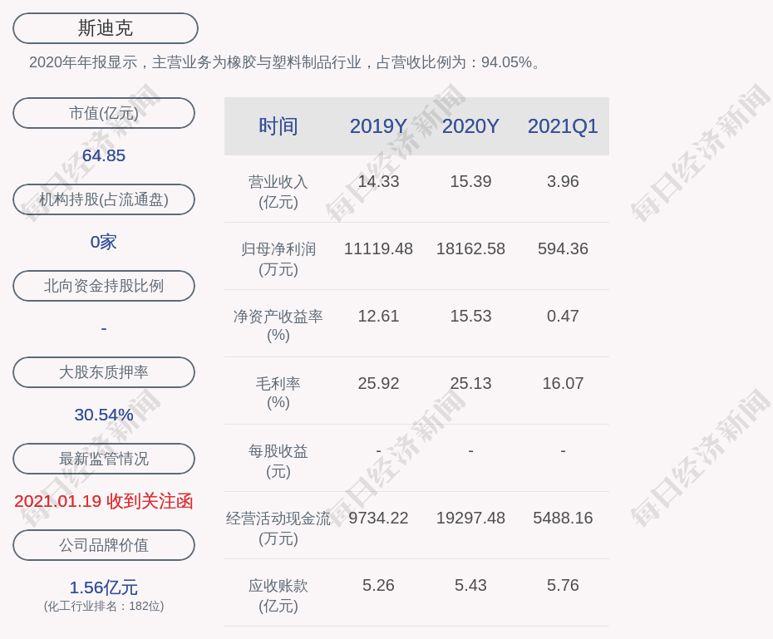Click receivables value 5.76

[563, 585]
